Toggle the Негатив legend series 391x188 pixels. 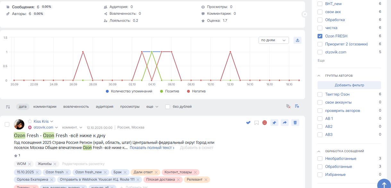196,91
